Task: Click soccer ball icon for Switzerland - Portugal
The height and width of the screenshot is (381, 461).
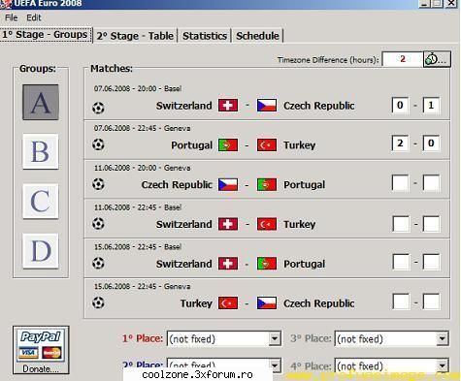Action: 98,264
